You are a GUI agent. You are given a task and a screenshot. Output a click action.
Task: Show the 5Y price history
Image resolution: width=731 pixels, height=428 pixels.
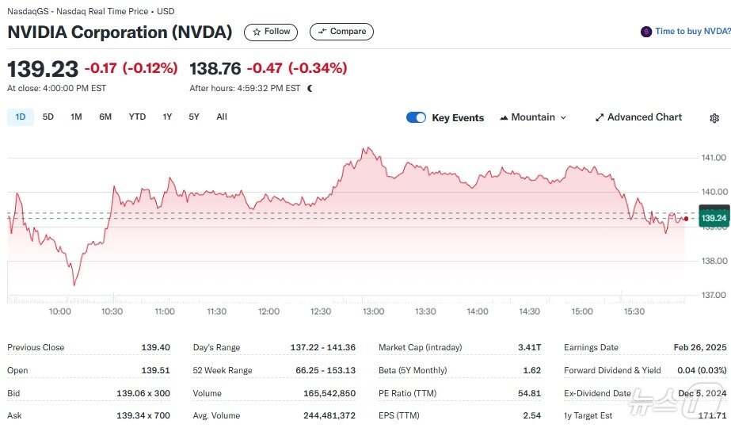(194, 117)
